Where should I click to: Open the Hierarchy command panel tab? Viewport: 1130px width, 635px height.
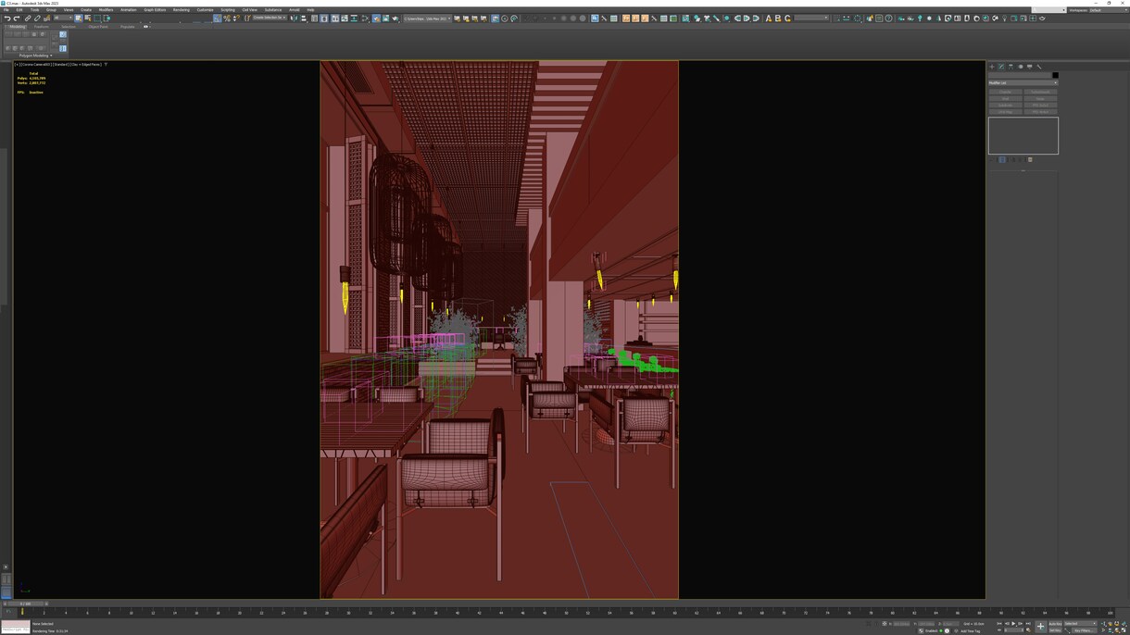pos(1011,67)
